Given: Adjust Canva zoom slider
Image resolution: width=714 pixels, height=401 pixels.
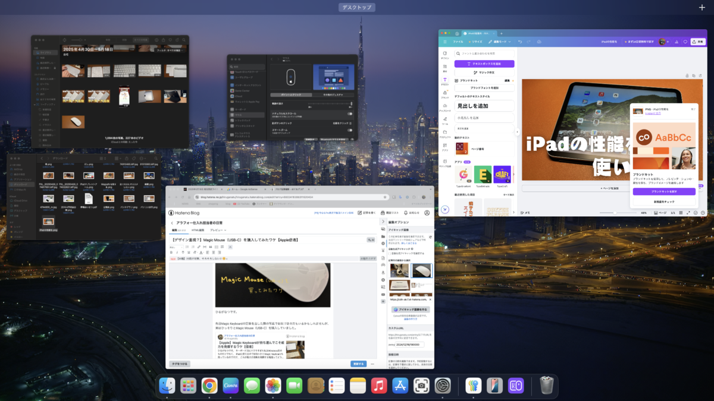Looking at the screenshot, I should pyautogui.click(x=615, y=213).
